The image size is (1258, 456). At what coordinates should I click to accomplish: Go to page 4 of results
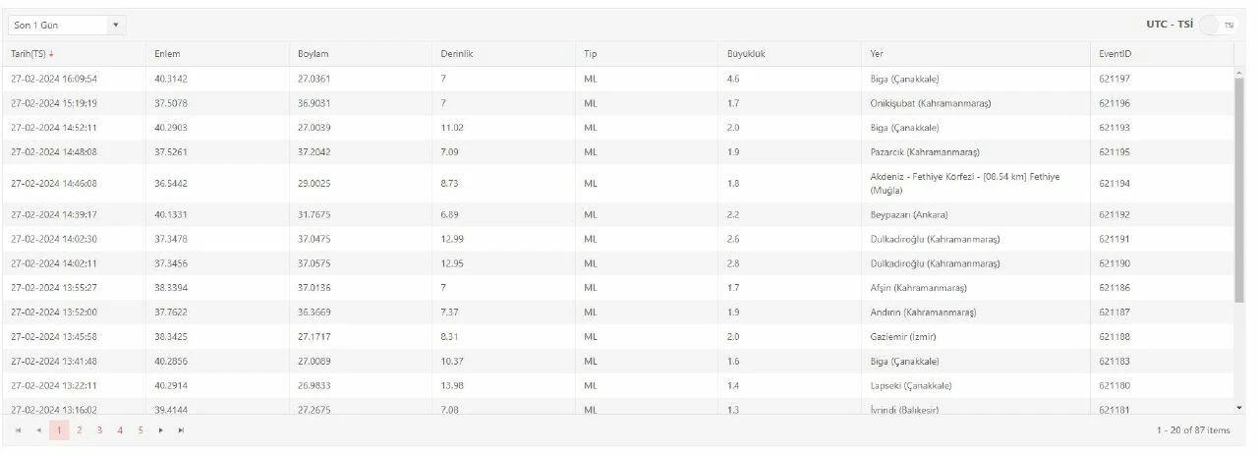click(120, 430)
